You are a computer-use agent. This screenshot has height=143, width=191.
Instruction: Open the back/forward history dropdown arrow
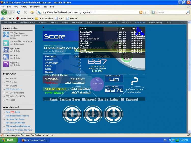(13, 12)
